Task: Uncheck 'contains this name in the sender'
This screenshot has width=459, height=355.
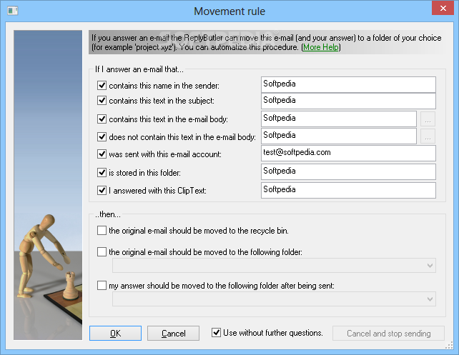Action: click(x=102, y=86)
